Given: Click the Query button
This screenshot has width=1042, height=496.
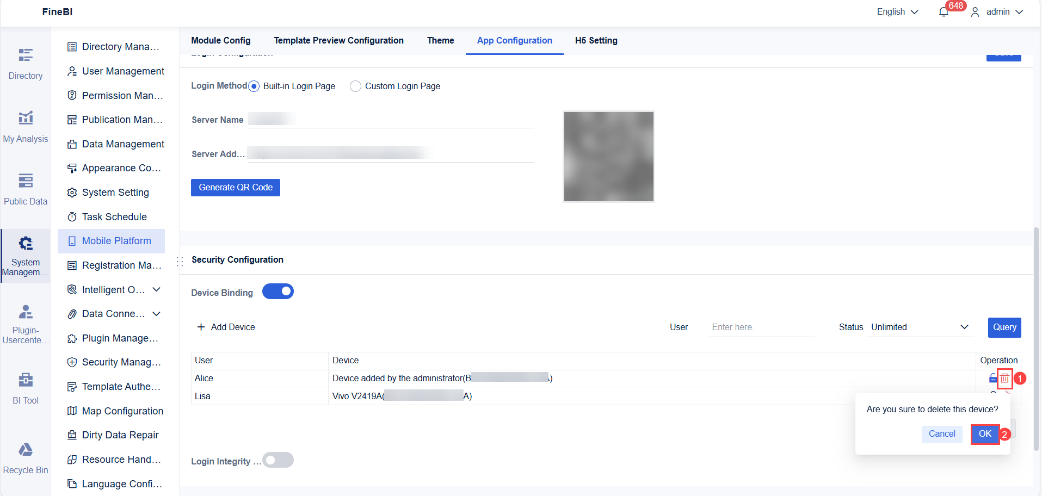Looking at the screenshot, I should tap(1004, 327).
